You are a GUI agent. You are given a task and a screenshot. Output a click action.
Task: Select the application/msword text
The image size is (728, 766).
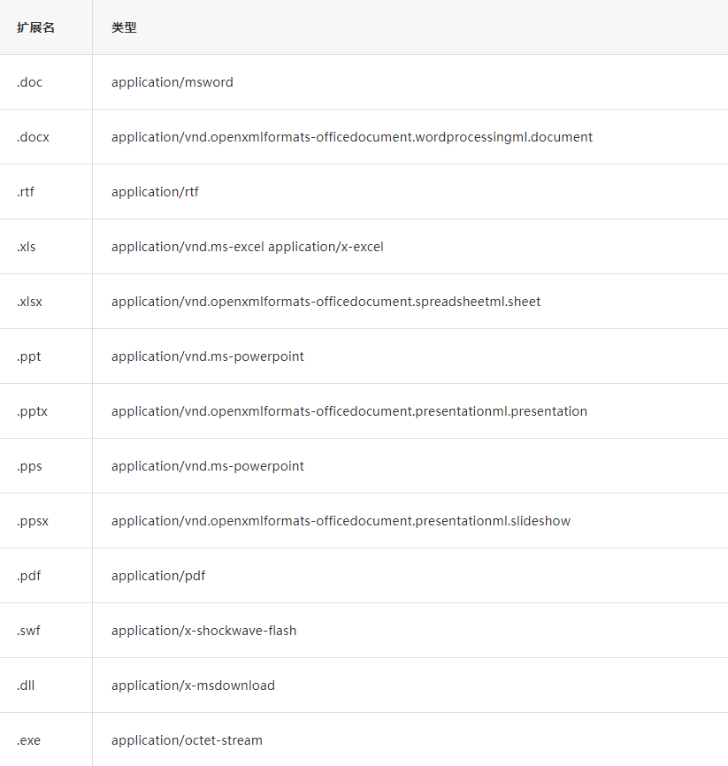coord(172,82)
